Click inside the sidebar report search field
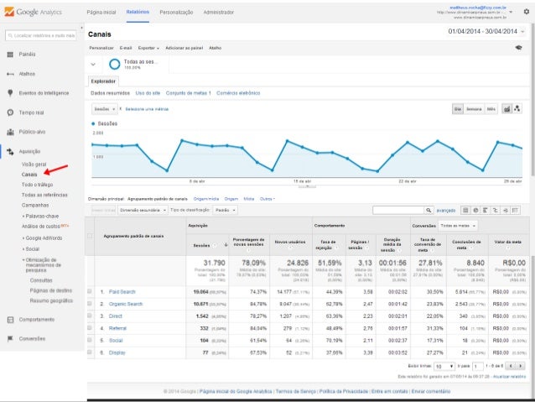This screenshot has height=402, width=535. point(40,35)
